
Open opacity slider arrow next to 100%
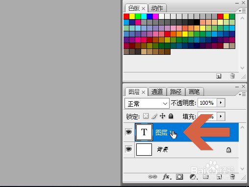pos(221,103)
